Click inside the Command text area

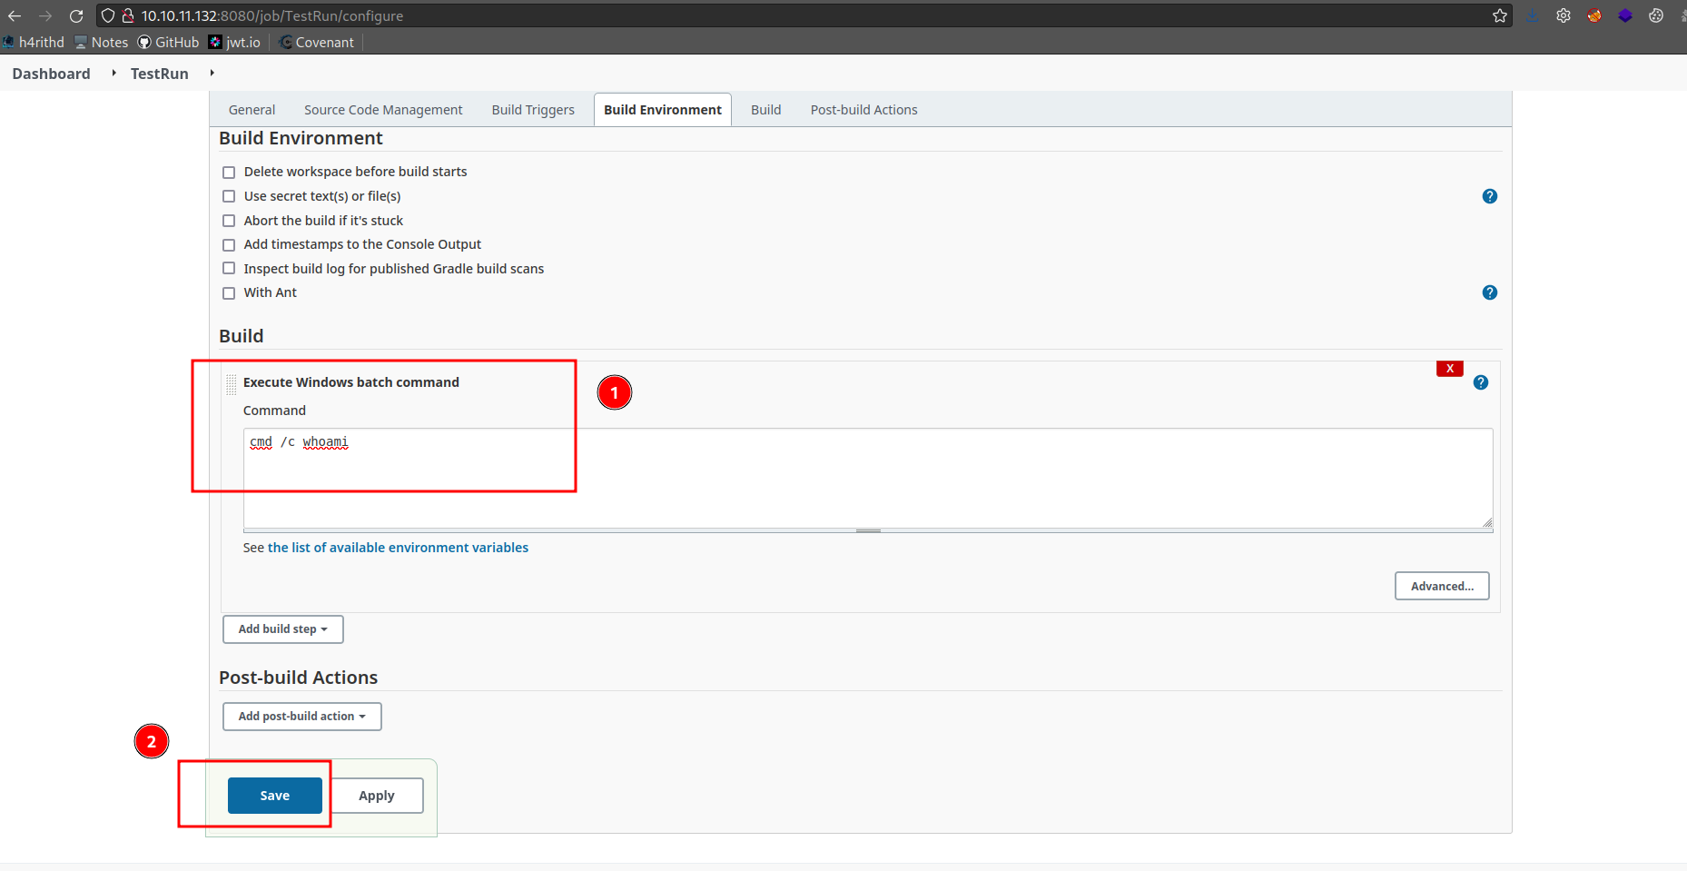[x=868, y=478]
